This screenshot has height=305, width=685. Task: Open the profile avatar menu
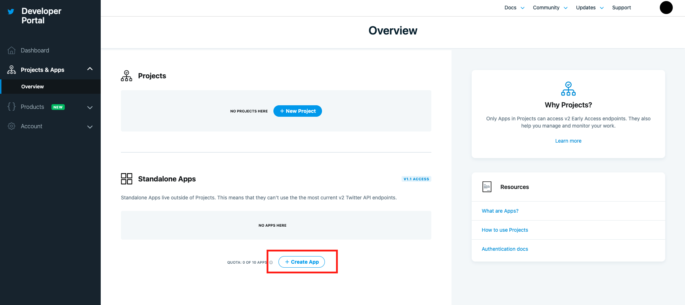coord(666,8)
